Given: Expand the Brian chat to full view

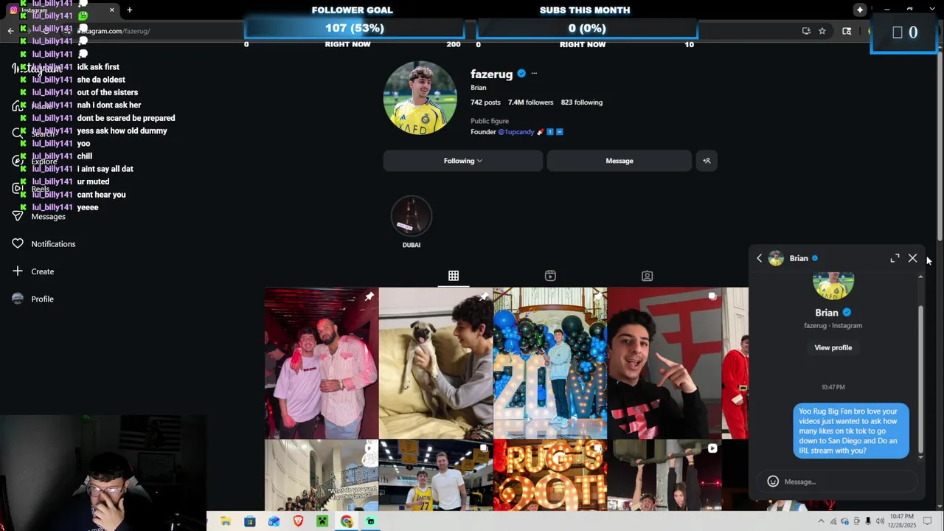Looking at the screenshot, I should click(895, 258).
